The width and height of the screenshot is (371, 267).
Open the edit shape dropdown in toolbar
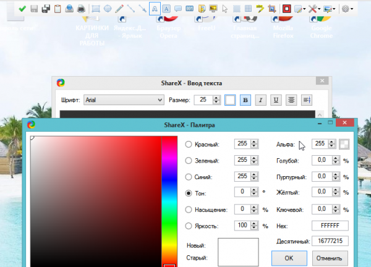pos(300,9)
